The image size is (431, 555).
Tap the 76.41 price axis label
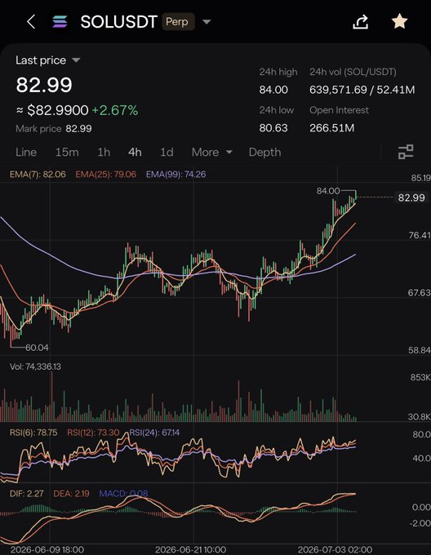coord(420,235)
